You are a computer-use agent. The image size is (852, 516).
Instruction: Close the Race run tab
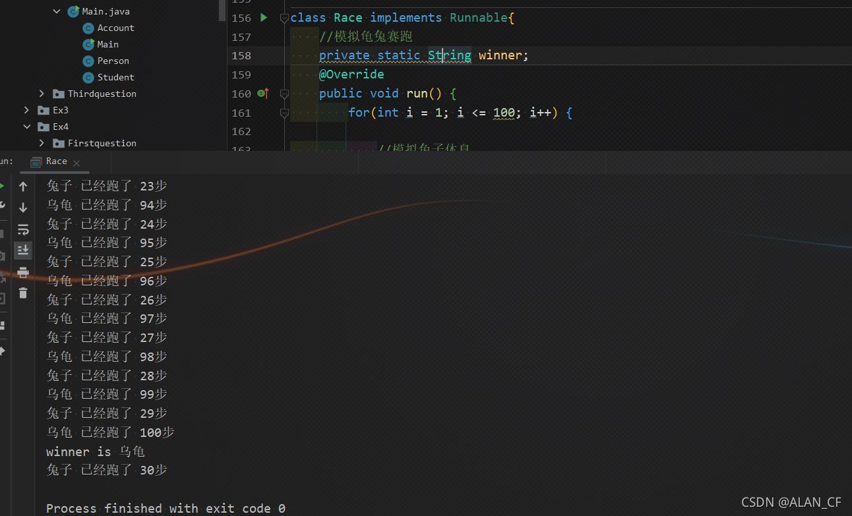coord(76,163)
